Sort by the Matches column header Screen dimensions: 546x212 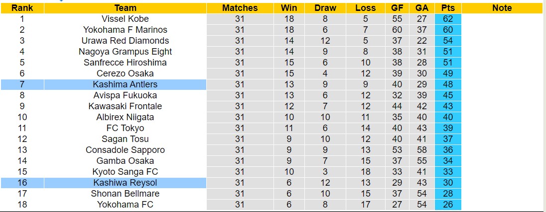coord(240,8)
